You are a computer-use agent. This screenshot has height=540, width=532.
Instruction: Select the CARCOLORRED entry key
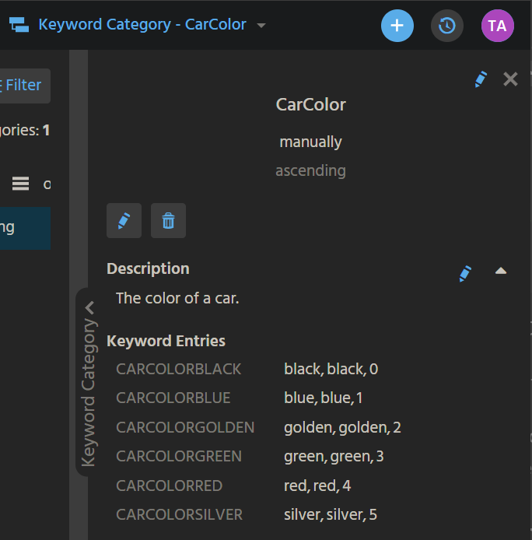click(x=170, y=486)
